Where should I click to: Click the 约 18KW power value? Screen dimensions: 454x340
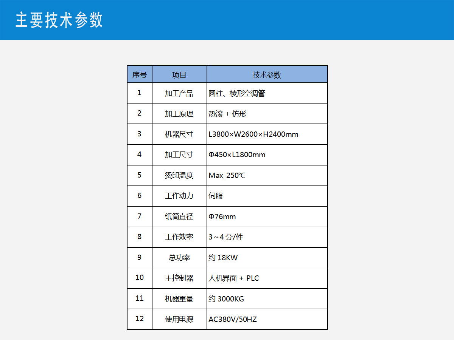tap(223, 258)
